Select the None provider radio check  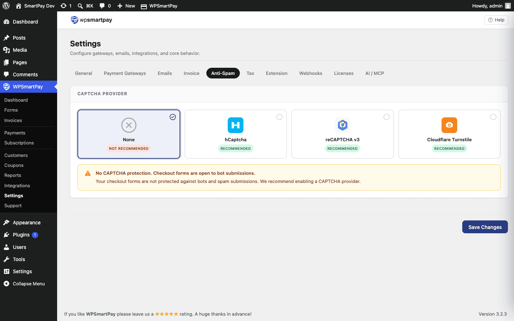coord(173,117)
